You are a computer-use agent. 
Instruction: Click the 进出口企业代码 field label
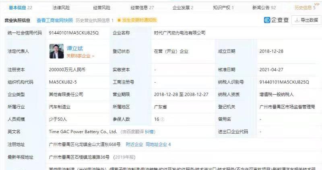click(233, 132)
